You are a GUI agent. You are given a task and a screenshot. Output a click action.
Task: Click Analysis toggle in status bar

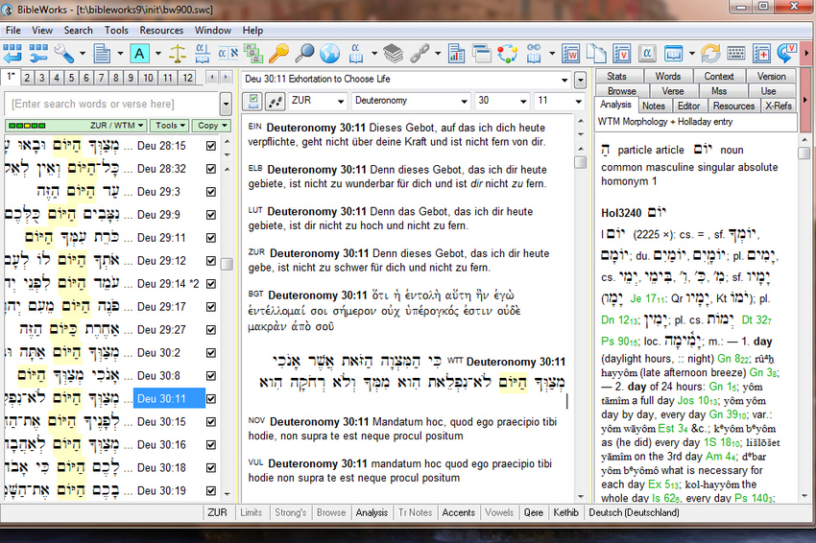pyautogui.click(x=372, y=512)
